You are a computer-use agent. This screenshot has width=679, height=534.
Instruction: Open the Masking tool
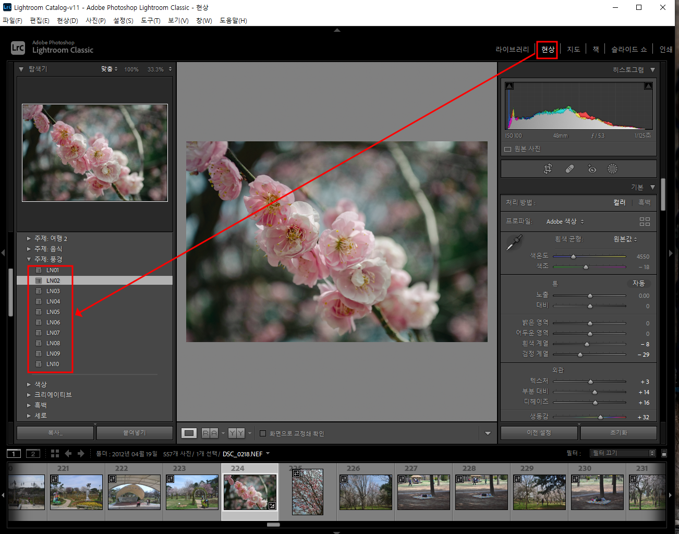[x=612, y=168]
